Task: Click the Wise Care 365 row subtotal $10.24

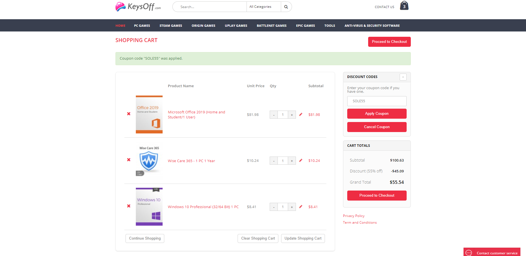Action: (314, 161)
